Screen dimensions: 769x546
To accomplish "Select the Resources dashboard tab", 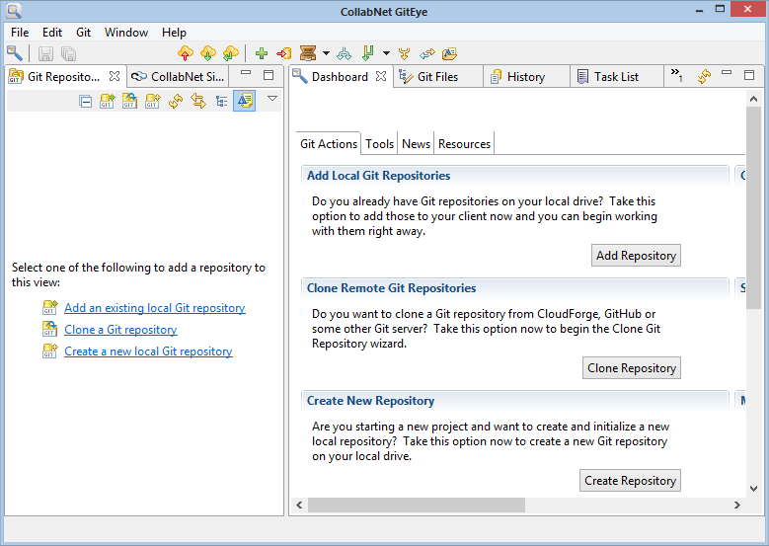I will click(x=464, y=144).
